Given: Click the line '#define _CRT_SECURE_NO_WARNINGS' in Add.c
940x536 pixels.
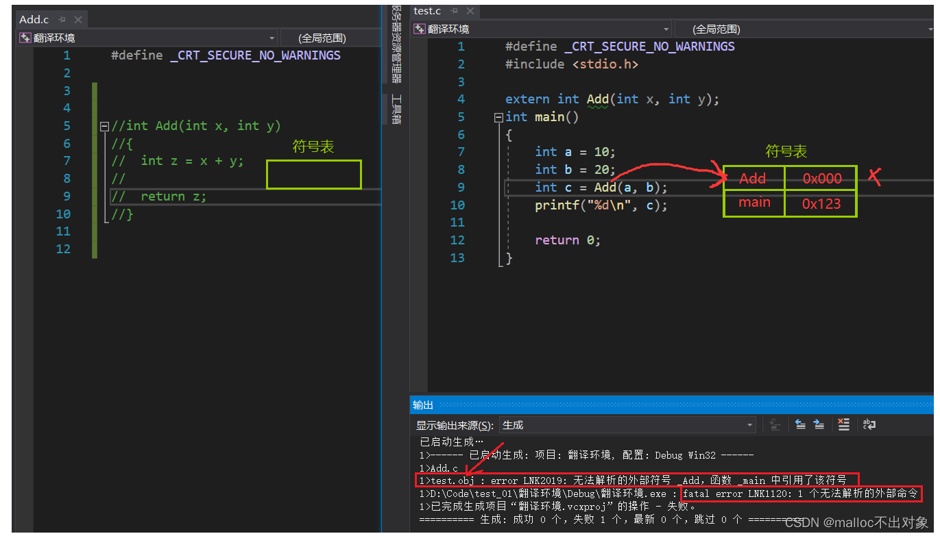Looking at the screenshot, I should (x=226, y=55).
